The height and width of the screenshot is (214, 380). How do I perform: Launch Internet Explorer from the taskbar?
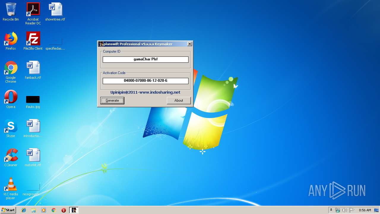tap(24, 210)
